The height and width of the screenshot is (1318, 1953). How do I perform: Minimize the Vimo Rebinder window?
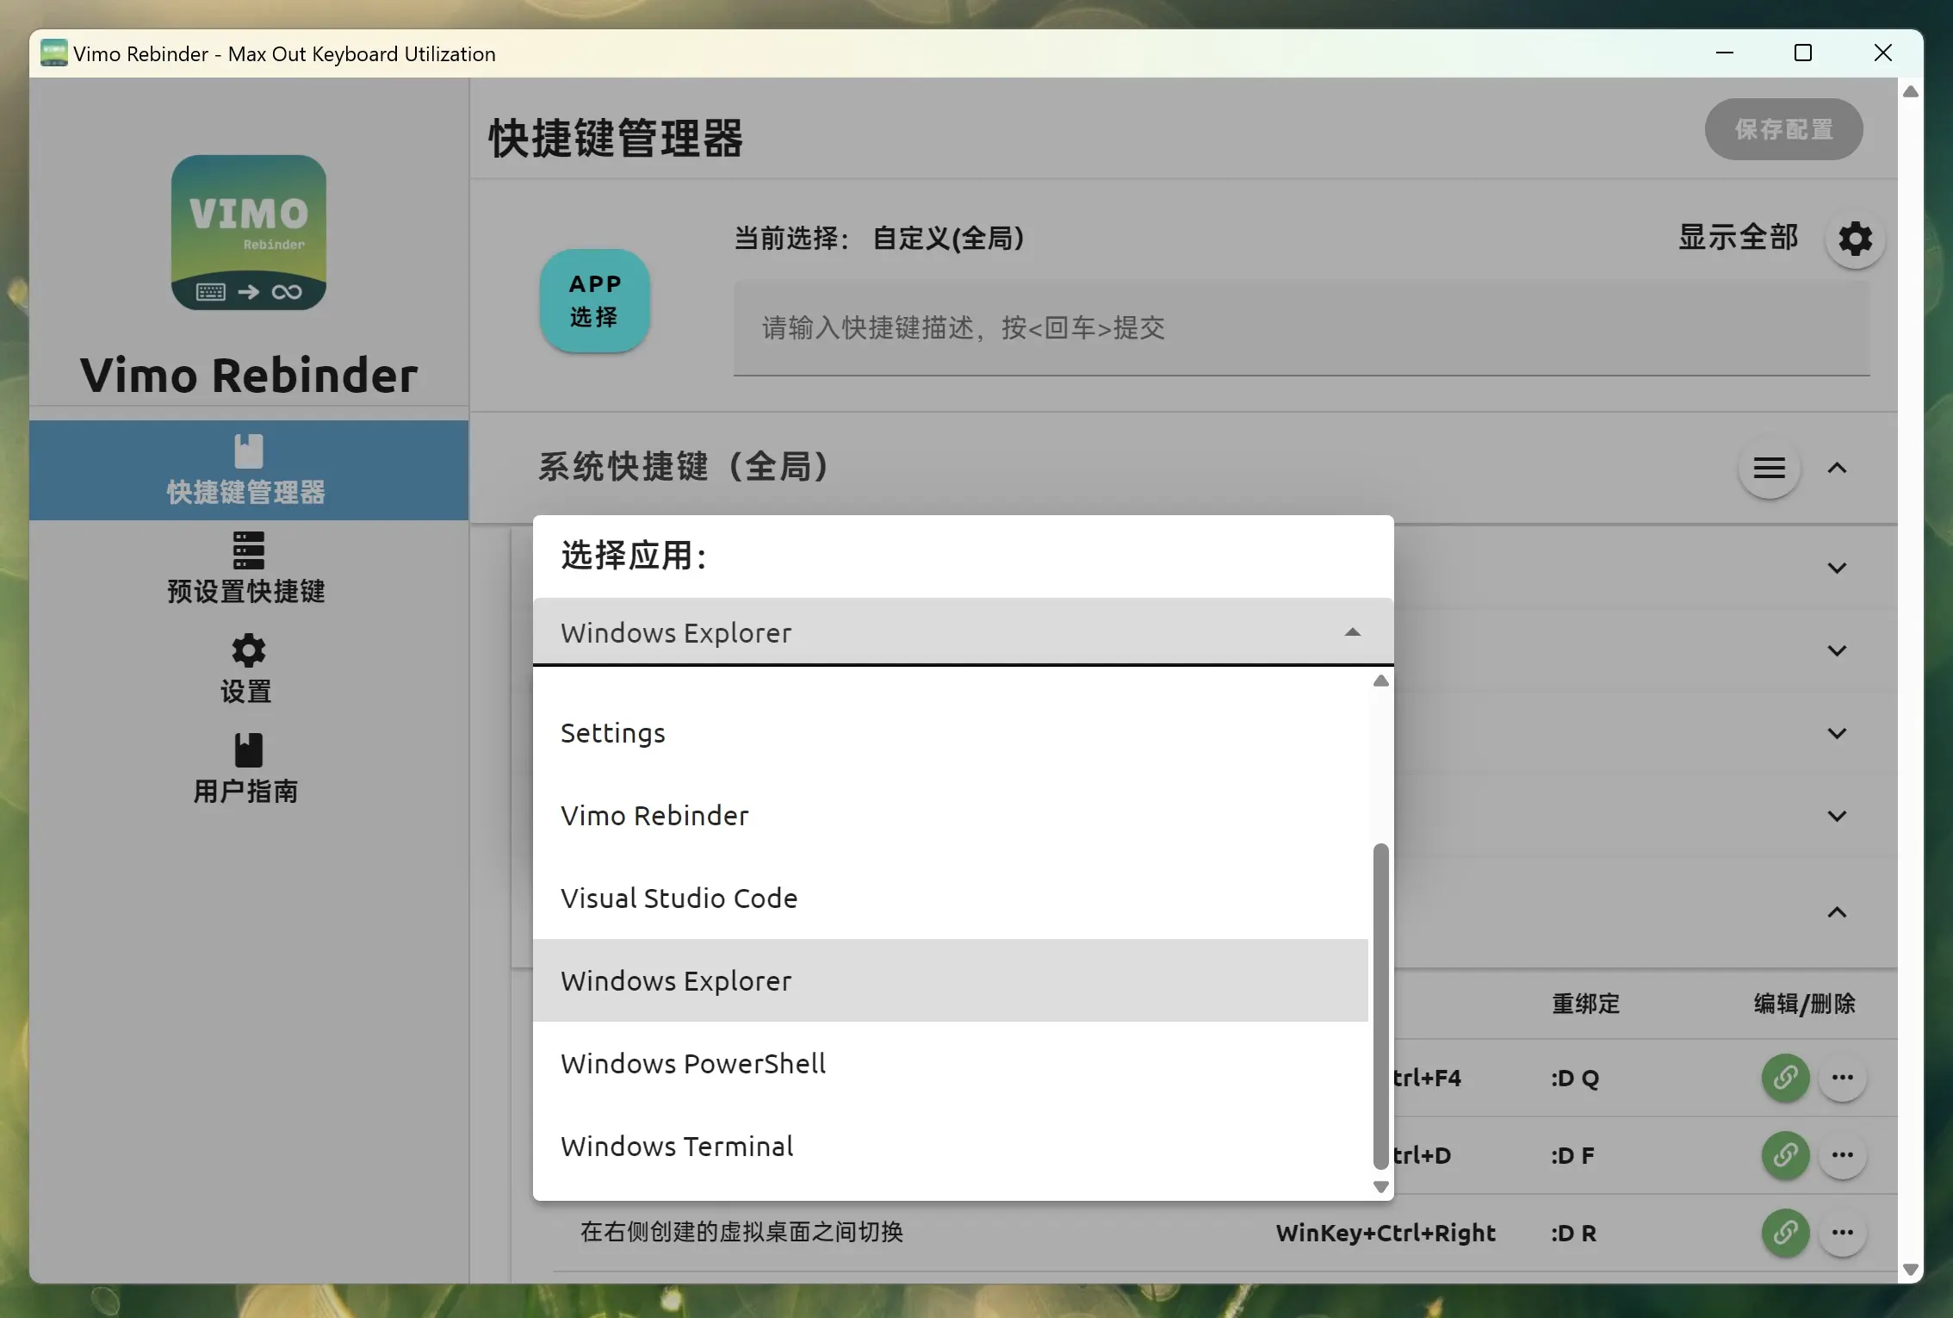[1724, 53]
